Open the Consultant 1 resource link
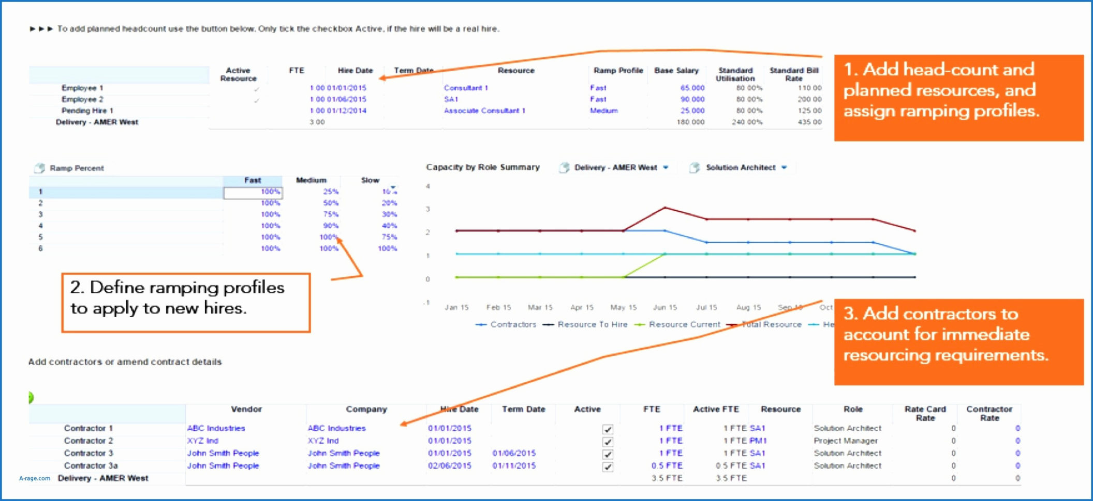 [466, 88]
